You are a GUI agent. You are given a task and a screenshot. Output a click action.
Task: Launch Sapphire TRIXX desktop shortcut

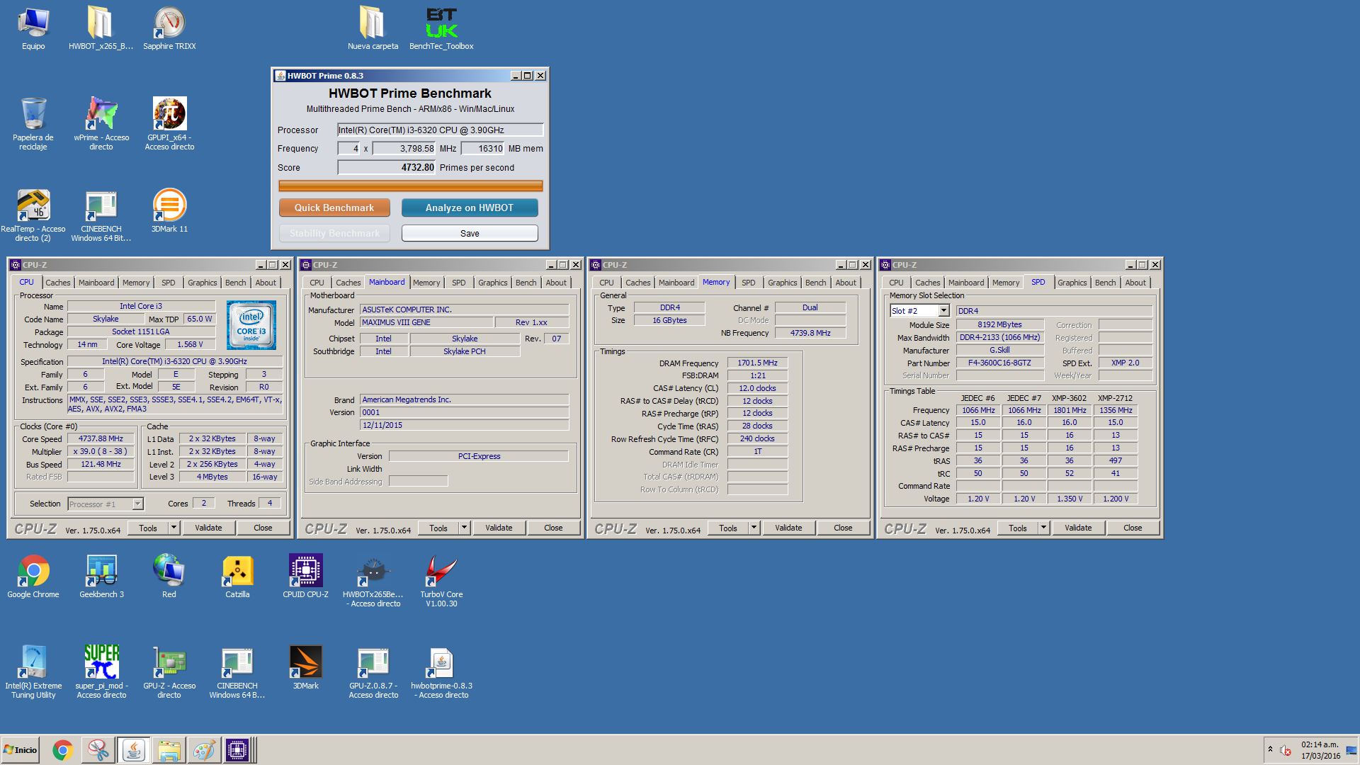point(169,28)
